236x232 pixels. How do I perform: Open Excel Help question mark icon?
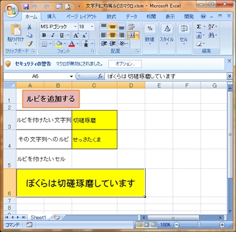pyautogui.click(x=204, y=16)
